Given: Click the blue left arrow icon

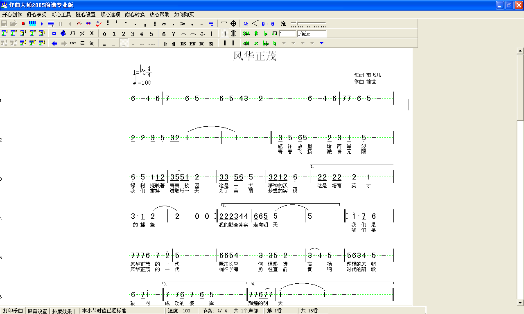Looking at the screenshot, I should click(54, 43).
